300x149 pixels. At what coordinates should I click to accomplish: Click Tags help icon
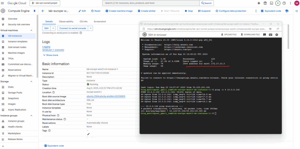point(49,131)
